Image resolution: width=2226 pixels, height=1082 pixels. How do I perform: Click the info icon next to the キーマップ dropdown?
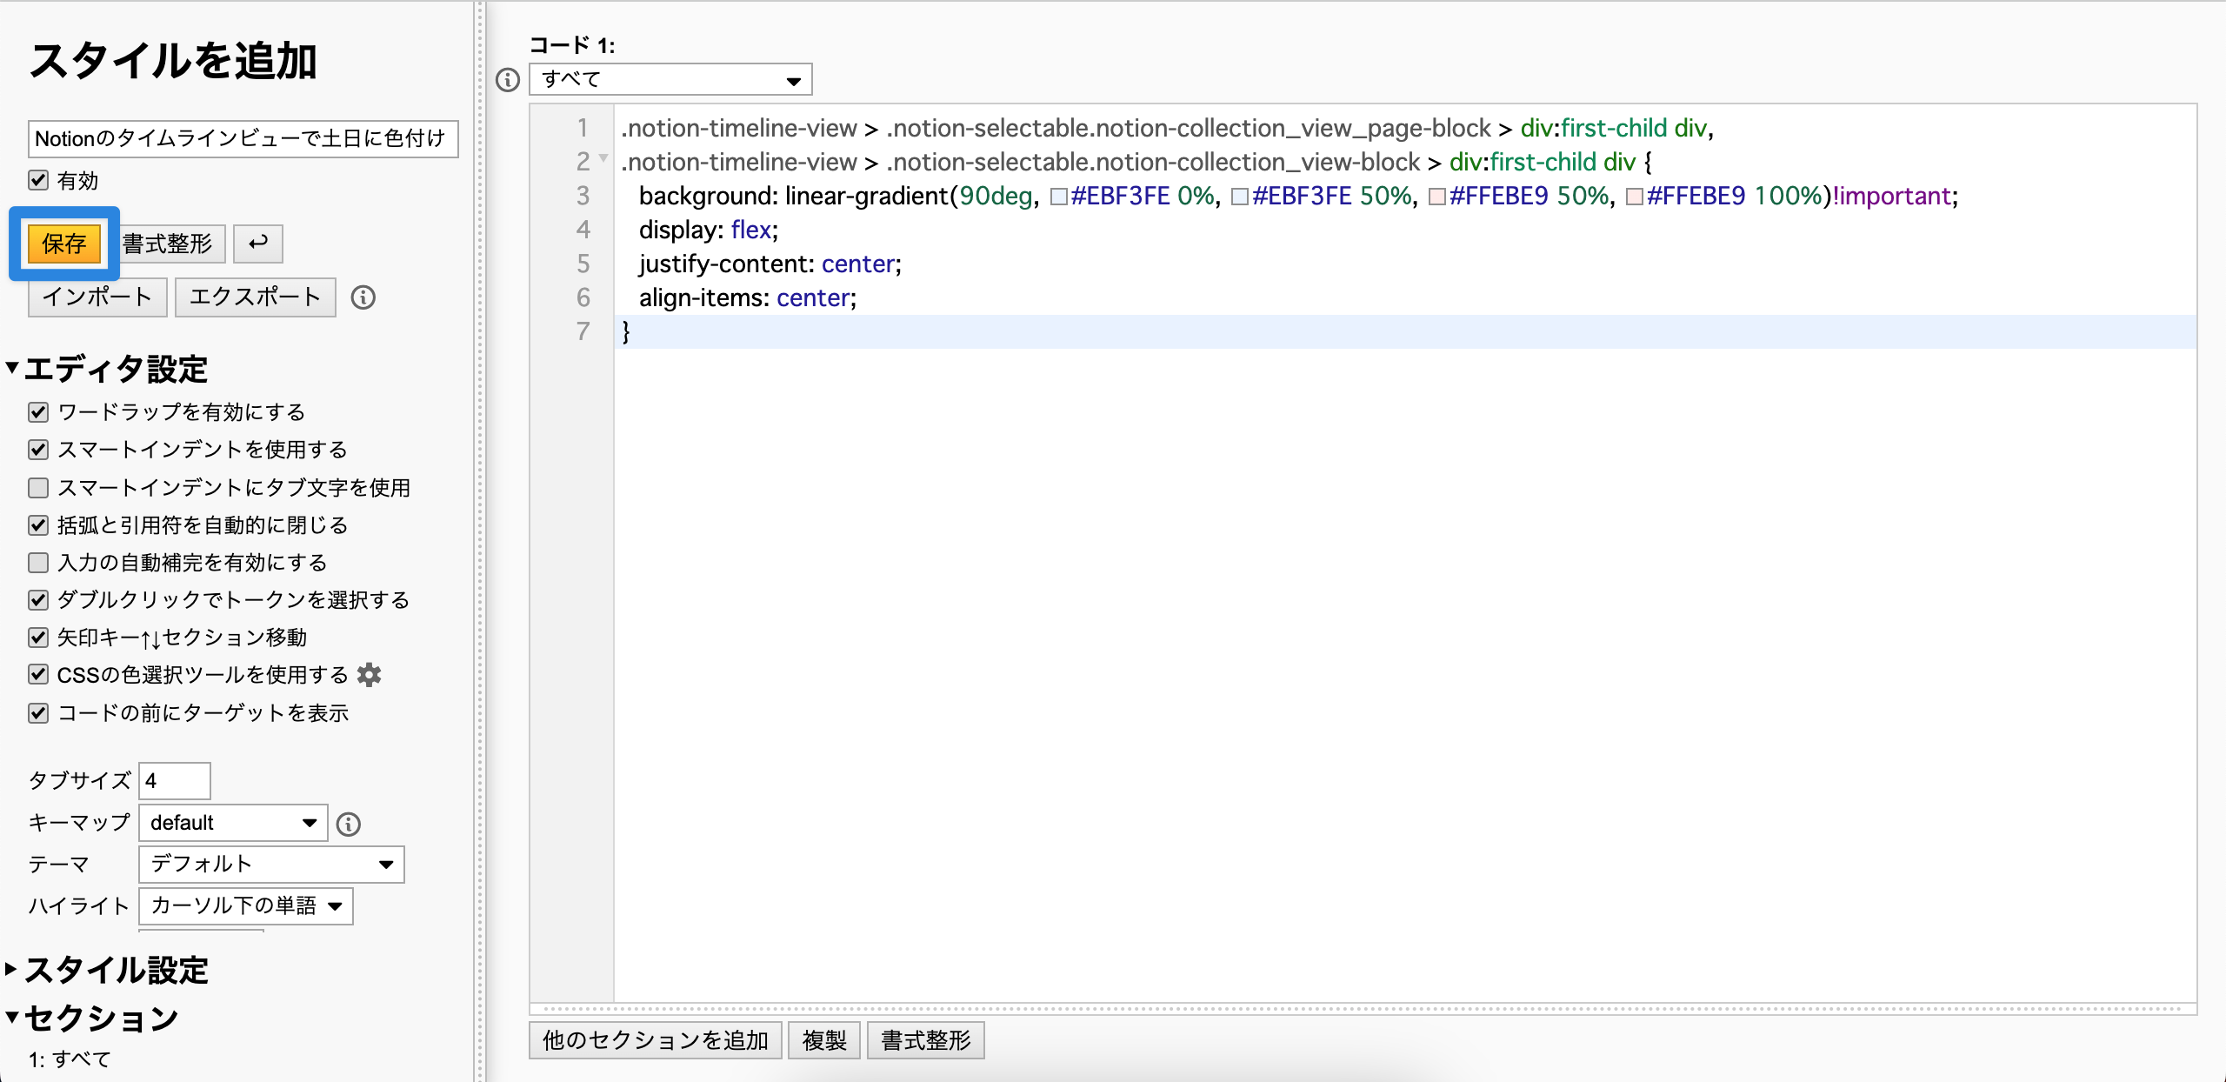tap(349, 824)
